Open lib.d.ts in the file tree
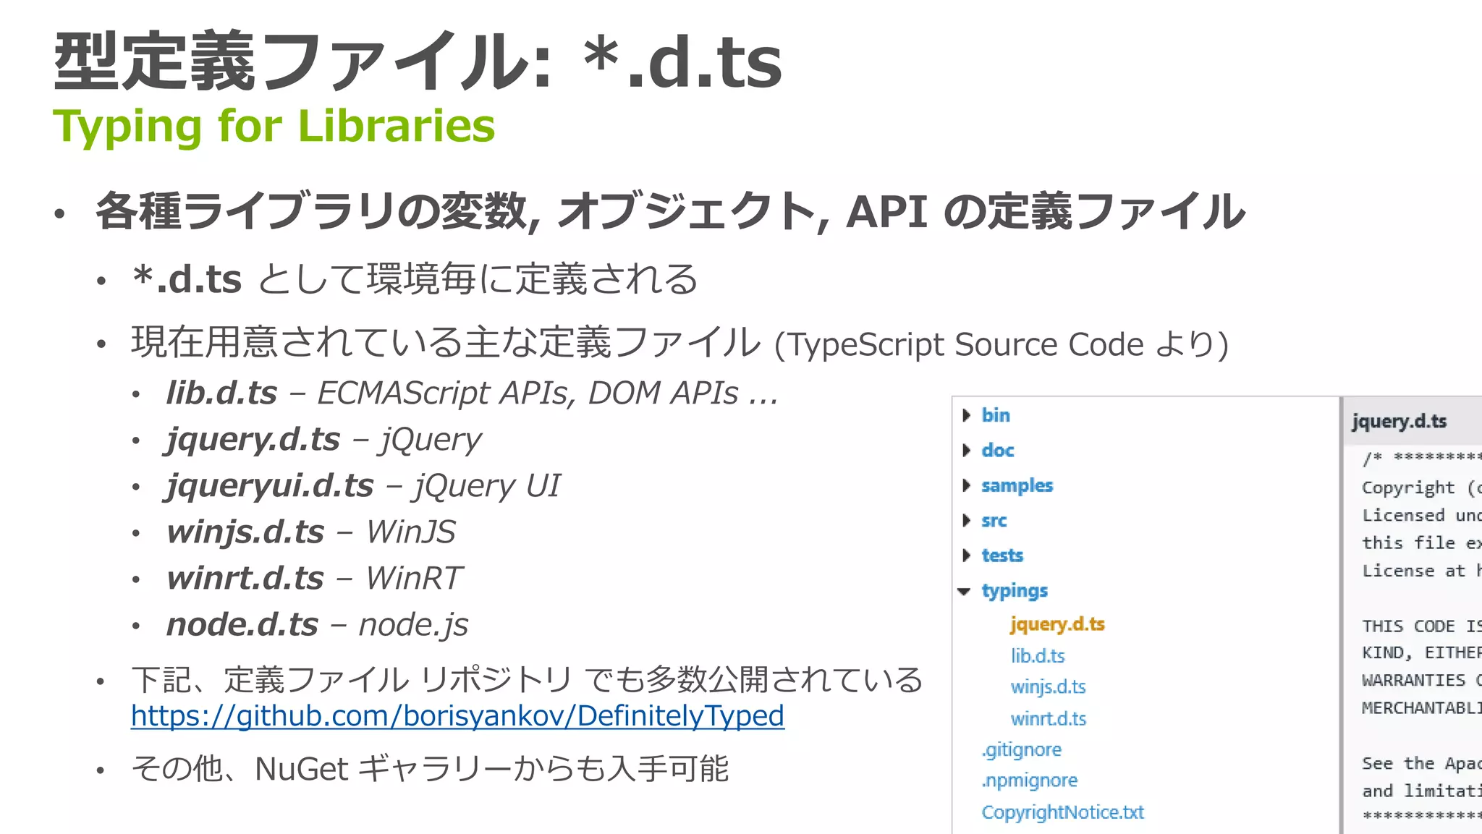Screen dimensions: 1482x834 (1038, 655)
